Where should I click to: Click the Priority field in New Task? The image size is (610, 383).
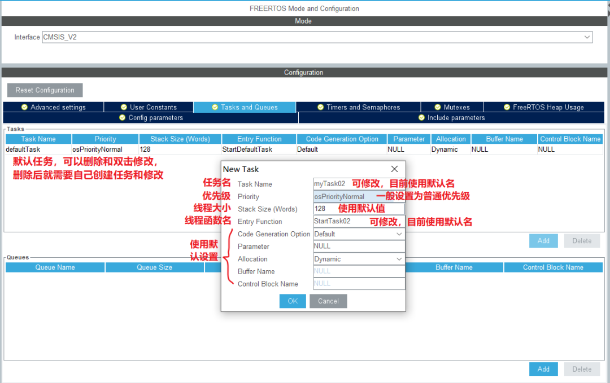[359, 196]
